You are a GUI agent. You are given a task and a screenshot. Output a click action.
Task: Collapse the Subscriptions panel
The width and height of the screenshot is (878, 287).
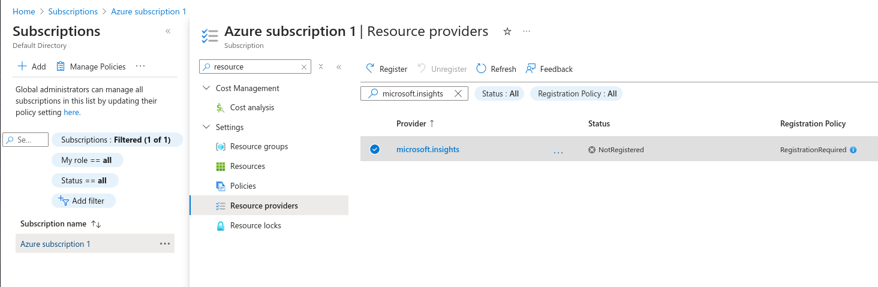(168, 31)
